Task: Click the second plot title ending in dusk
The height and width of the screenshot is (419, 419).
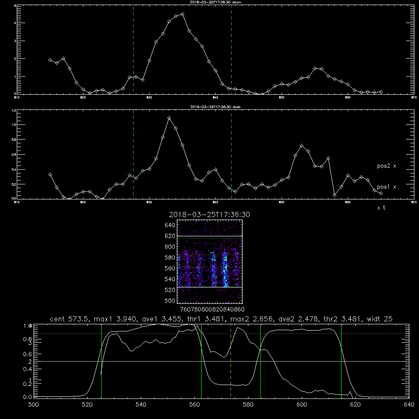Action: [216, 107]
